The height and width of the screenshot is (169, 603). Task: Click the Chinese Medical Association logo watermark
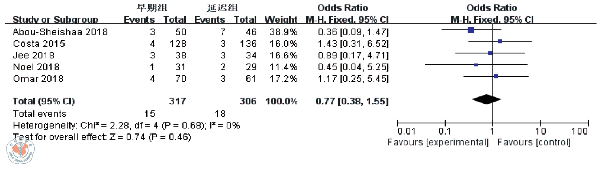(x=20, y=151)
